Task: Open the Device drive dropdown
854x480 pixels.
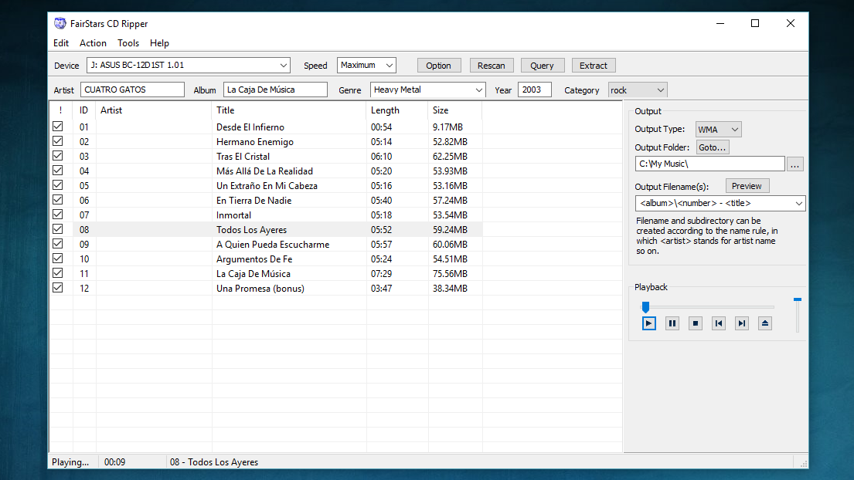Action: 284,66
